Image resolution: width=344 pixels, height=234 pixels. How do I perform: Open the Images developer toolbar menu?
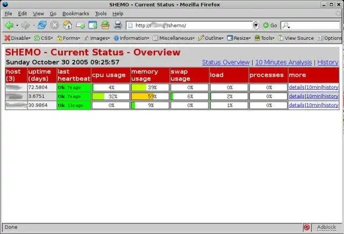pyautogui.click(x=97, y=38)
